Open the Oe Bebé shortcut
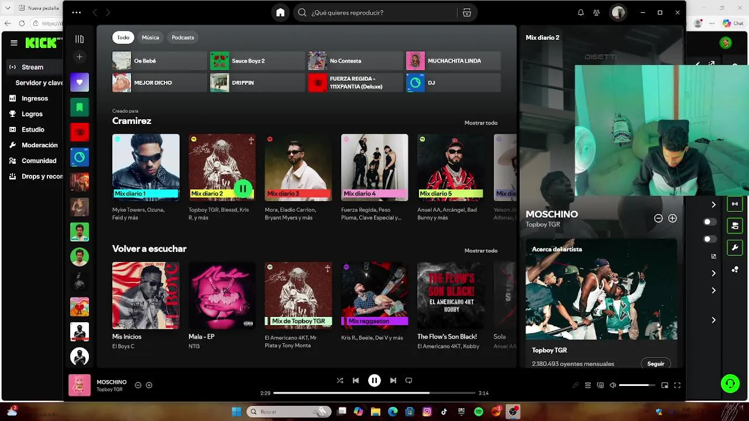Image resolution: width=749 pixels, height=421 pixels. (159, 61)
